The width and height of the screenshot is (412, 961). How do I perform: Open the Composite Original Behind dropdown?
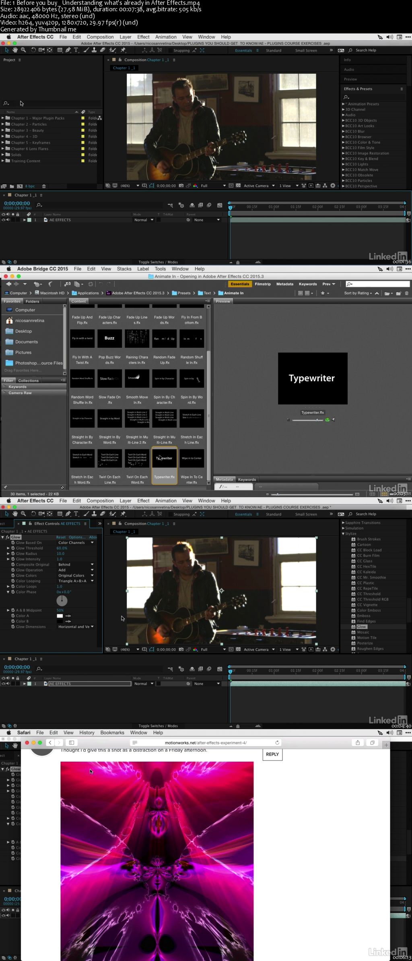[76, 564]
